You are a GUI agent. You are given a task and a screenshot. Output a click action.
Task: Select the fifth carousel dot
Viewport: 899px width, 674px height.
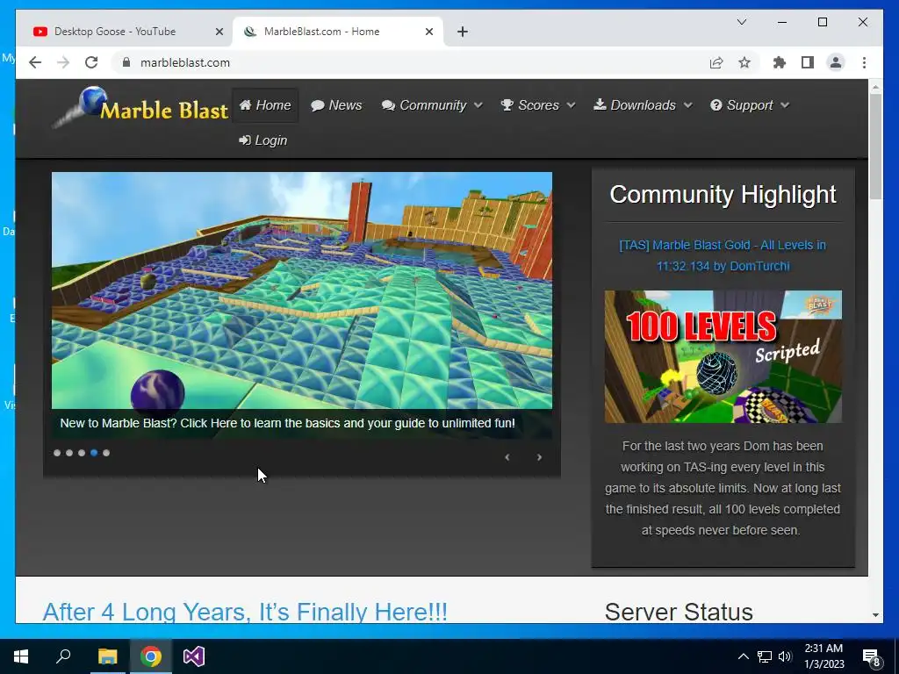pos(106,453)
